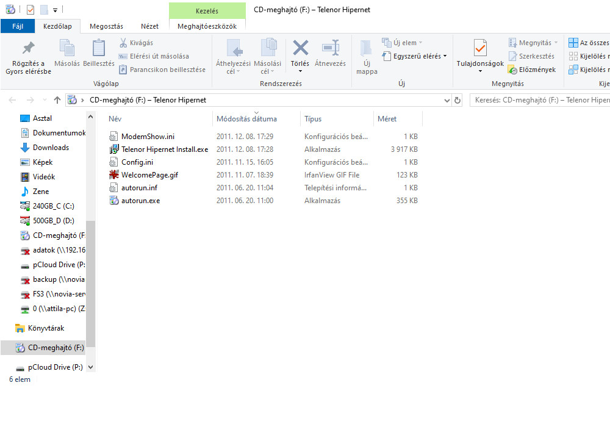Open Dokumentumok in navigation pane
This screenshot has width=610, height=427.
(52, 133)
